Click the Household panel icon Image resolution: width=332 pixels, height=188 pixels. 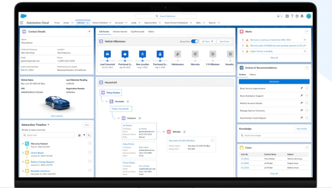[x=101, y=82]
